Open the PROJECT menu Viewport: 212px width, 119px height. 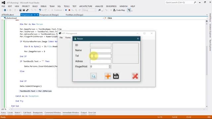(26, 6)
